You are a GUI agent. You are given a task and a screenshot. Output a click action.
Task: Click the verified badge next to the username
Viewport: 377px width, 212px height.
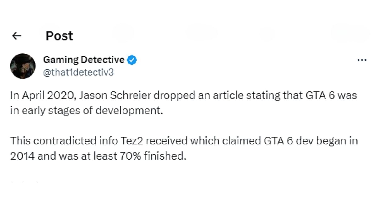tap(132, 60)
